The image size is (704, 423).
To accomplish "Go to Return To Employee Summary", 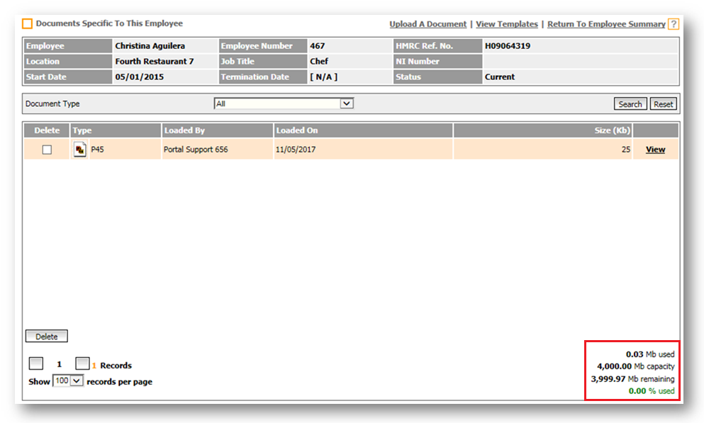I will (x=606, y=24).
